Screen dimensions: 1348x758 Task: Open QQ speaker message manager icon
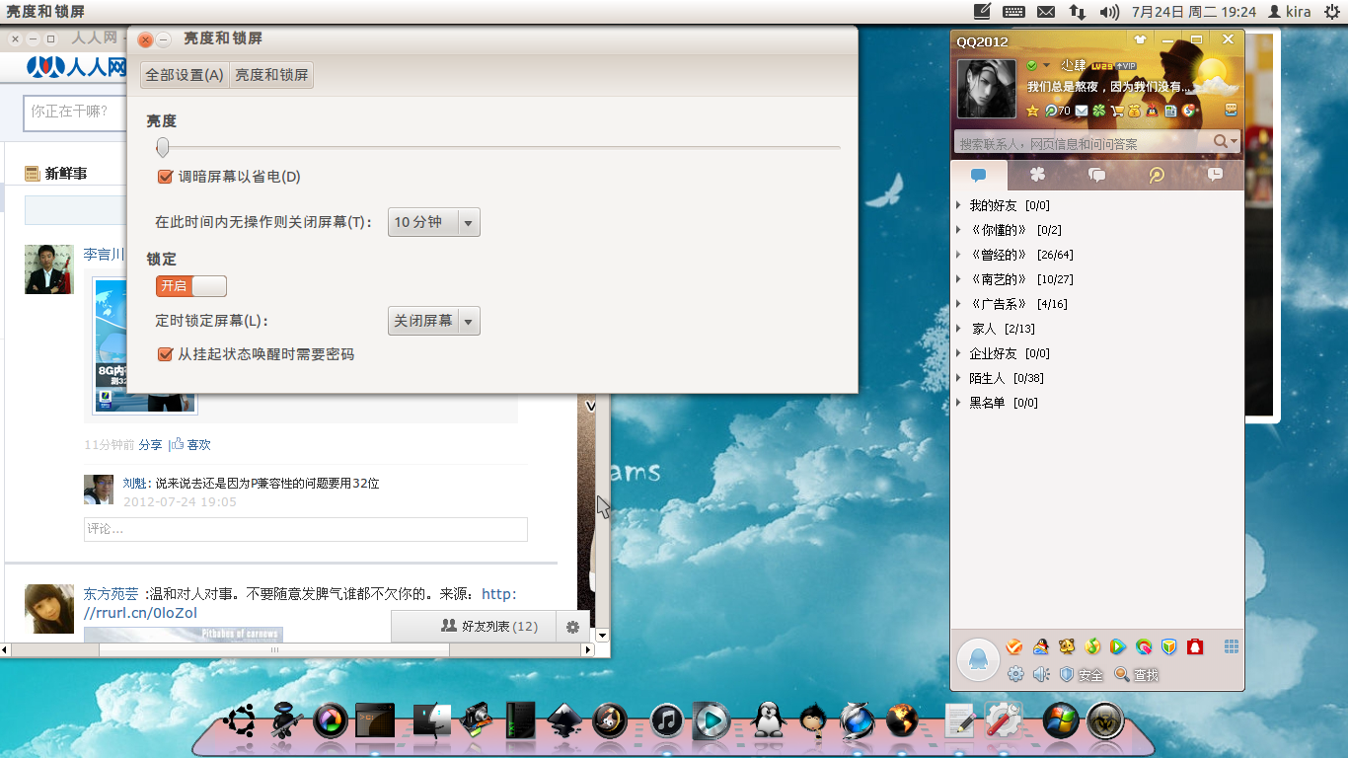pos(1041,674)
